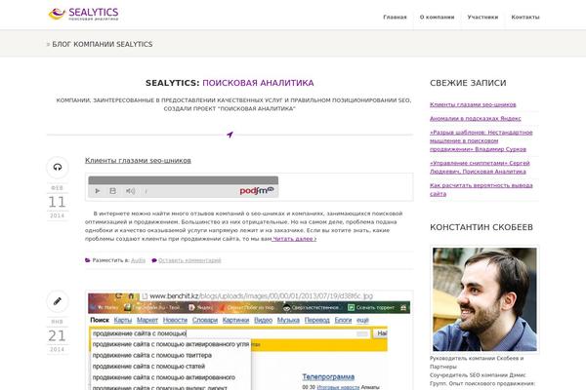Open sidebar link Как расчитать вероятность вывода сайта

pos(481,189)
